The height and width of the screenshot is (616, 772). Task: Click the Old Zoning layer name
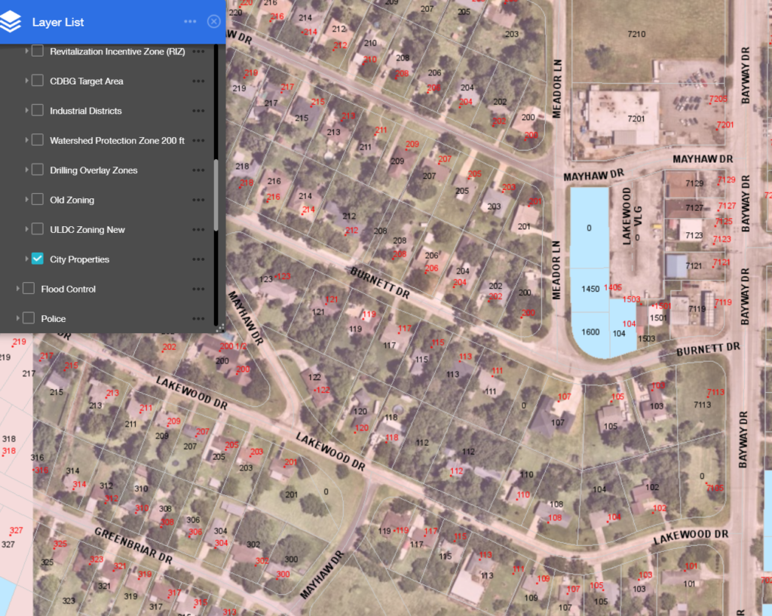pos(72,200)
